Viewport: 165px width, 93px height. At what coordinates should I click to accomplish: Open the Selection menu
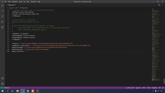[15, 2]
